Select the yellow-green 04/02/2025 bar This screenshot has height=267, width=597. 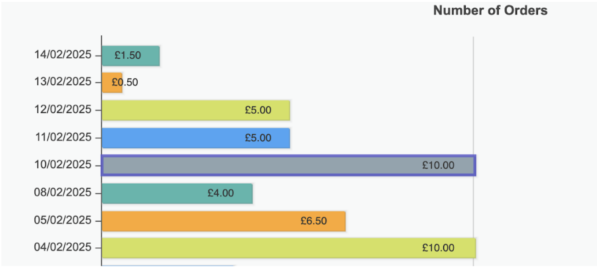click(x=289, y=248)
